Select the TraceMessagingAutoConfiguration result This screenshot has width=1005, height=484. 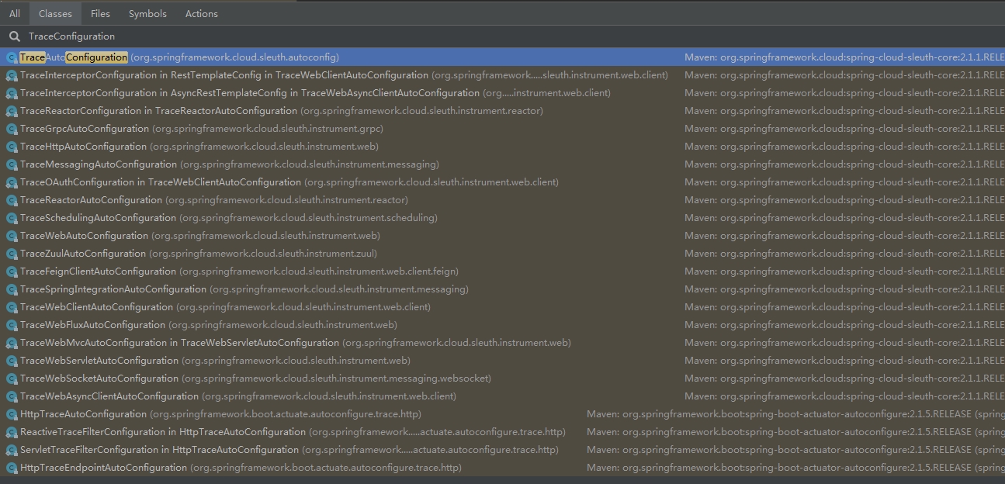[x=502, y=164]
